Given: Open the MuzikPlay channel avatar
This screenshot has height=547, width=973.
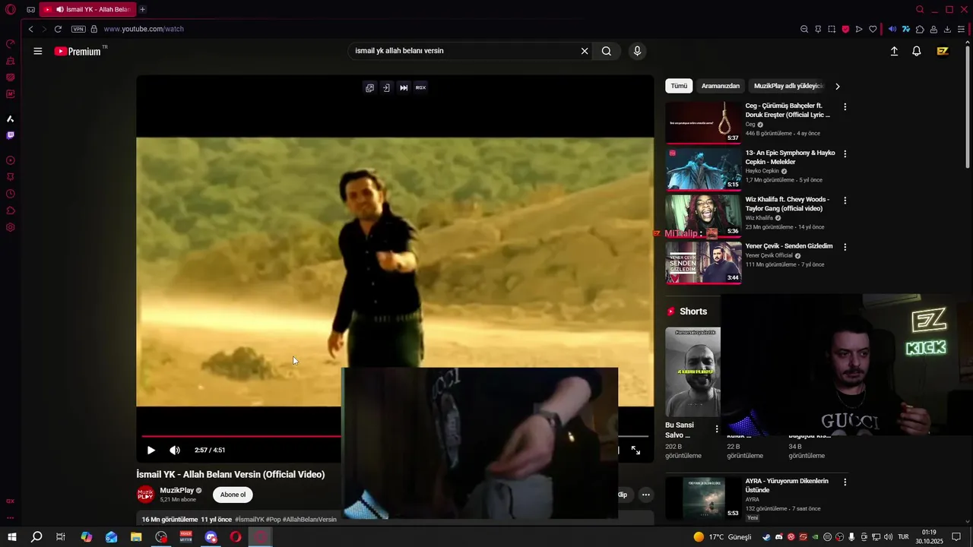Looking at the screenshot, I should (145, 495).
